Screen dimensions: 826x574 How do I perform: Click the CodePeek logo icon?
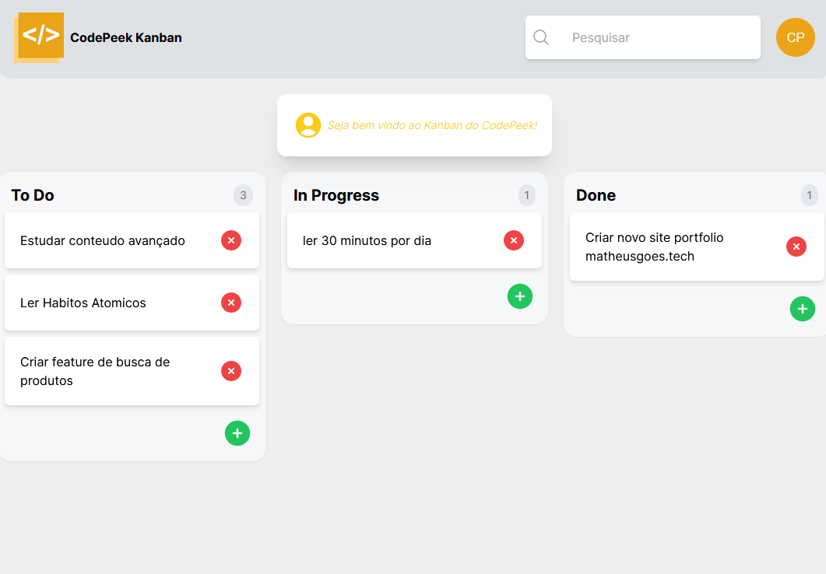(x=39, y=37)
